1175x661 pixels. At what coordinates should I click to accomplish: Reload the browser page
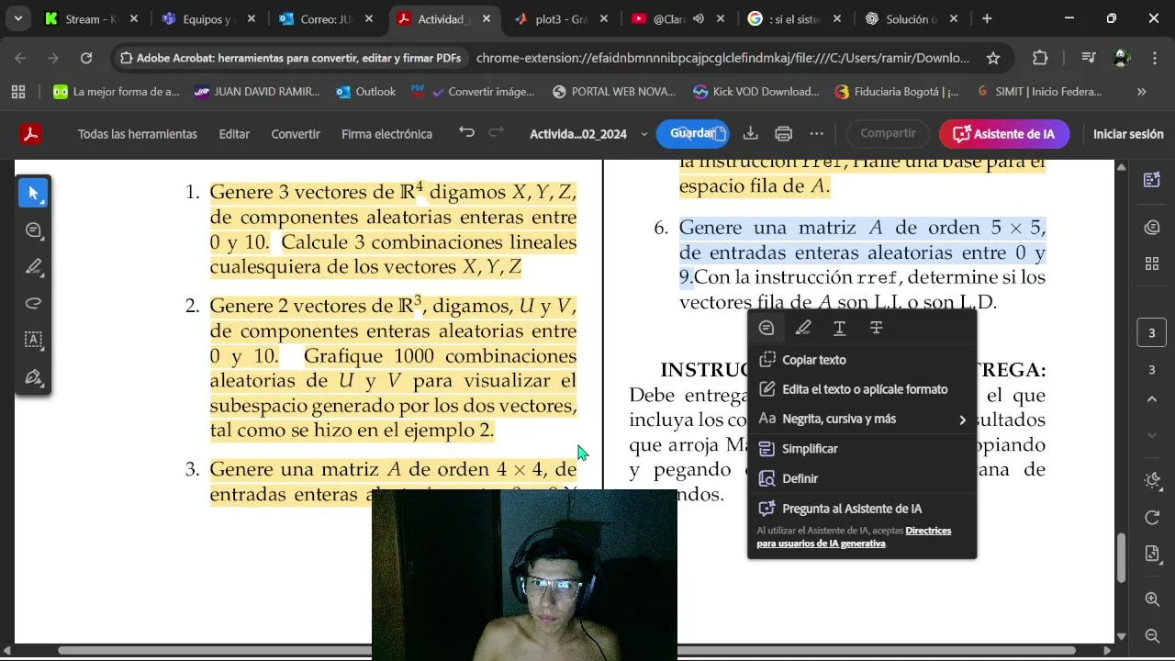pyautogui.click(x=85, y=58)
